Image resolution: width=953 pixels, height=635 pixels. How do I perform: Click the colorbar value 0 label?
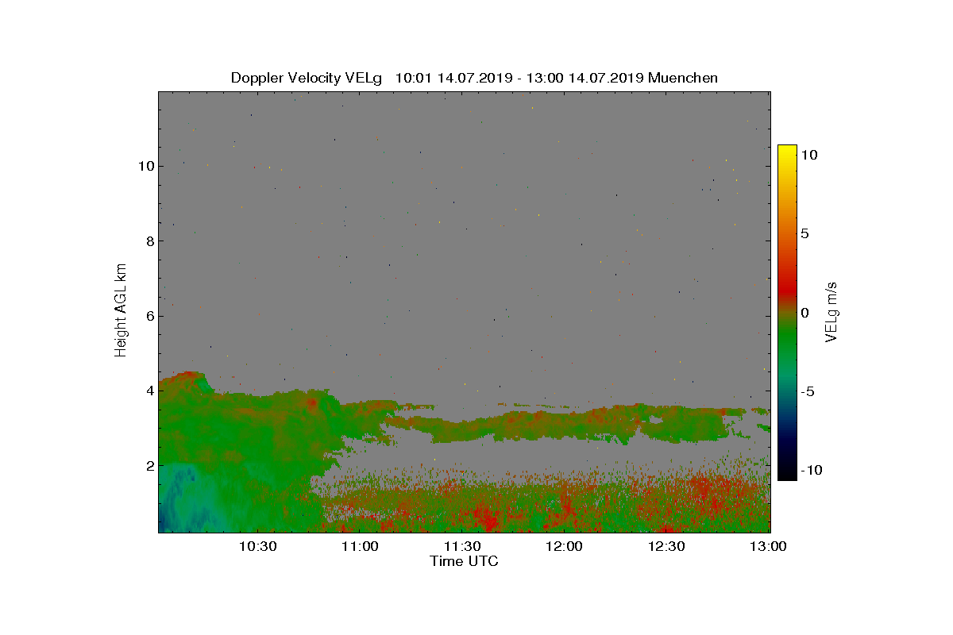point(805,313)
